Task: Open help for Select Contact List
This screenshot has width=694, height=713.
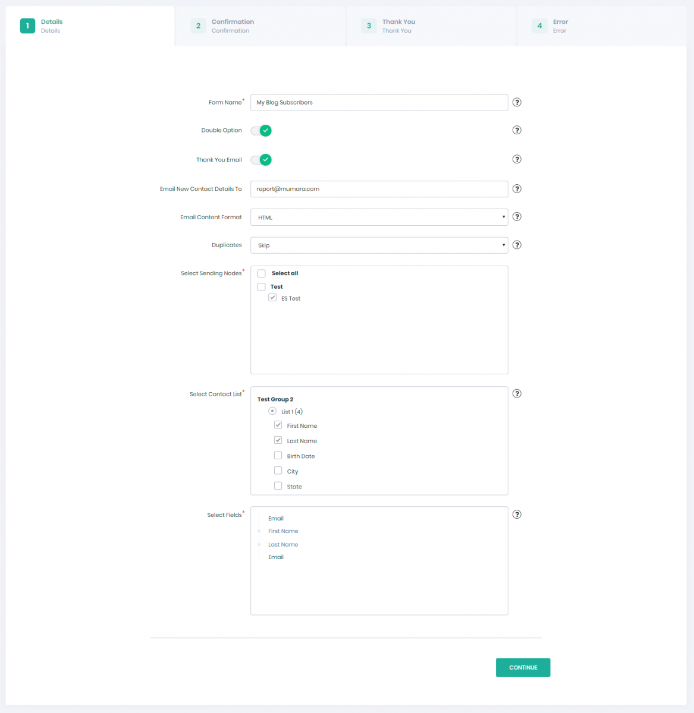Action: [517, 393]
